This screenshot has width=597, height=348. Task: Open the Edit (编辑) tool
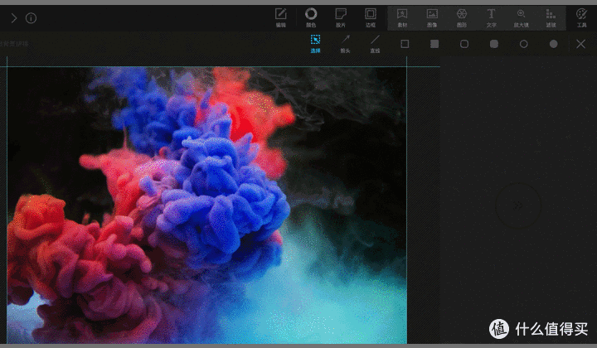click(280, 18)
